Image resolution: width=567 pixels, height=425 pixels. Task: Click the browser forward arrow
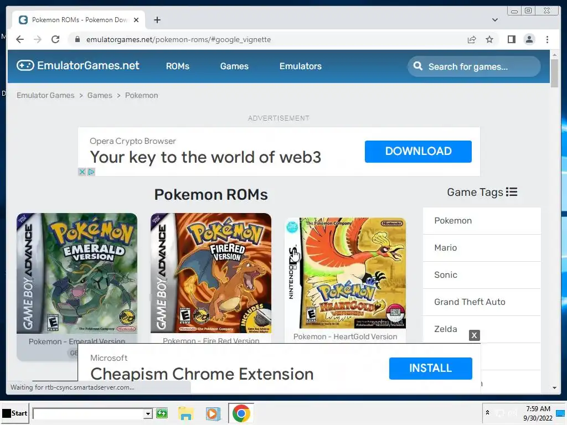pyautogui.click(x=38, y=39)
